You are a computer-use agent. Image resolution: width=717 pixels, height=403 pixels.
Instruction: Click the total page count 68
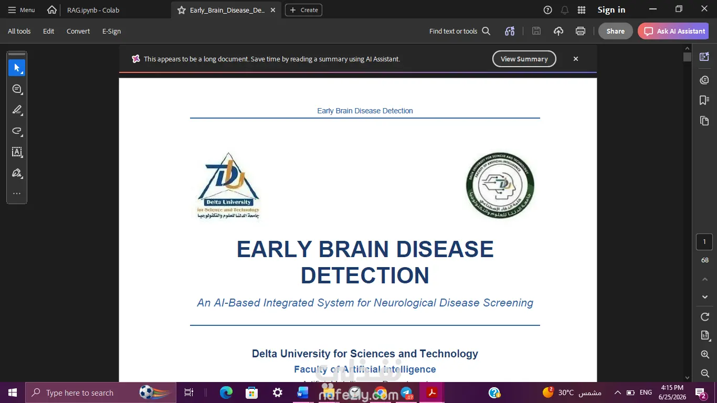[704, 260]
